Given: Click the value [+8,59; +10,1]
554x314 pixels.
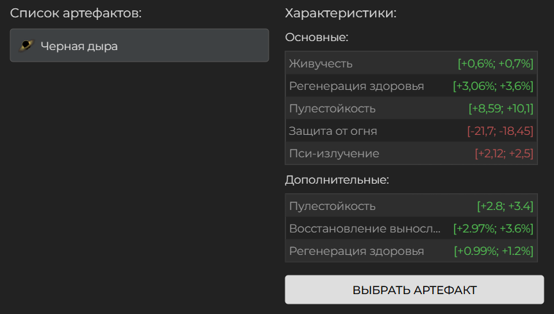Looking at the screenshot, I should (x=501, y=109).
